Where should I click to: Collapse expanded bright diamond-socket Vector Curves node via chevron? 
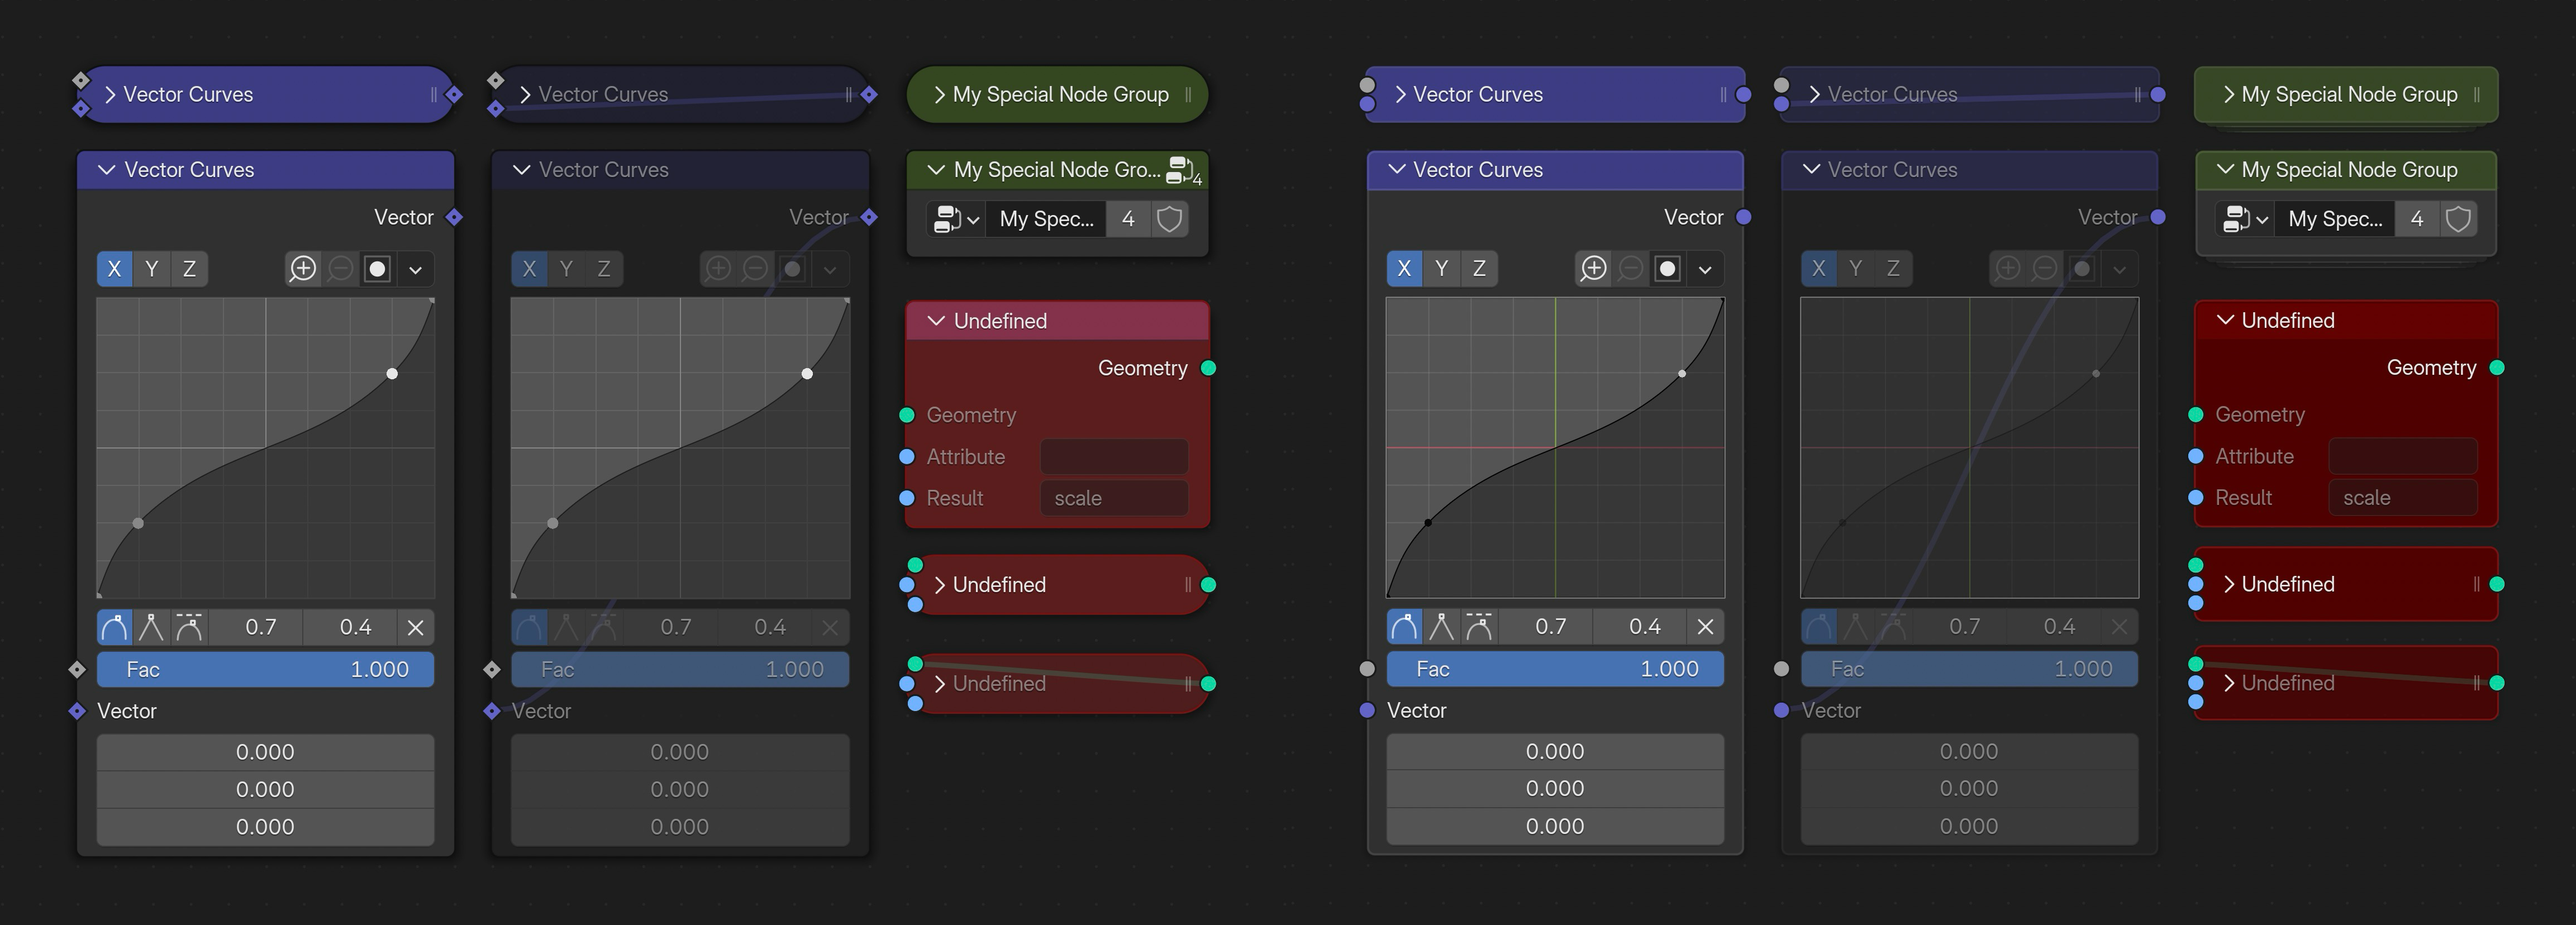pos(106,170)
